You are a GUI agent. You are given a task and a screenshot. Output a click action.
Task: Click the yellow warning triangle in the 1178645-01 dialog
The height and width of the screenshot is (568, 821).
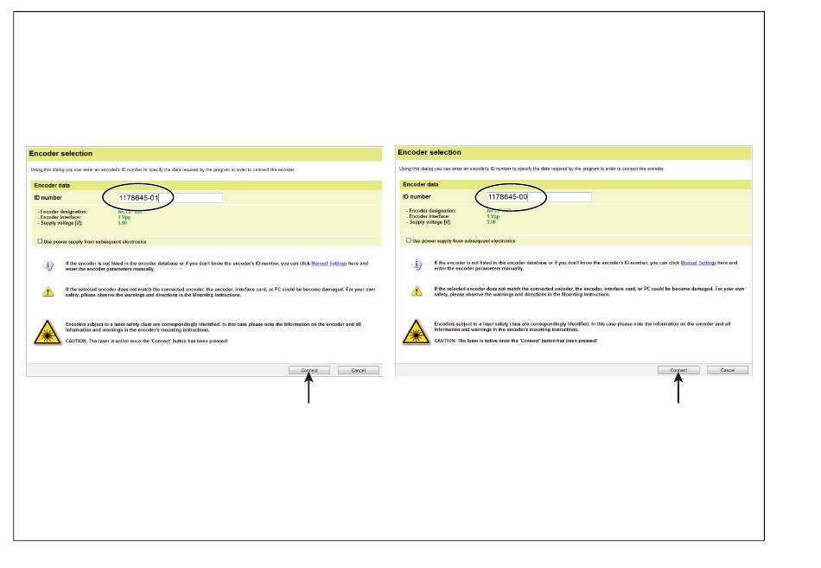(x=48, y=292)
